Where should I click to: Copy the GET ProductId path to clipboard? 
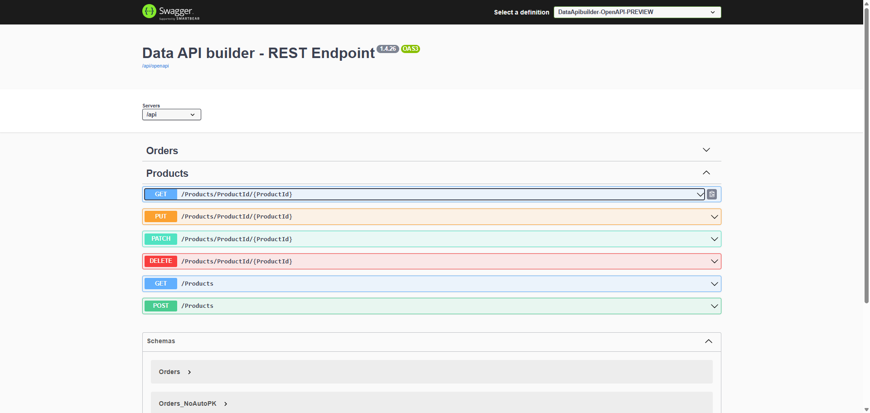(712, 194)
